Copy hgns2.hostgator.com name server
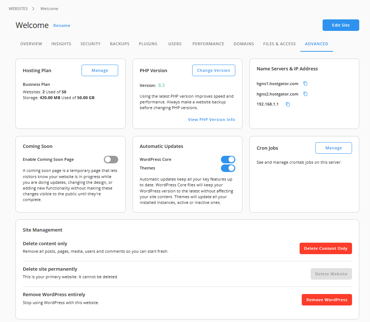The width and height of the screenshot is (370, 322). (x=305, y=94)
